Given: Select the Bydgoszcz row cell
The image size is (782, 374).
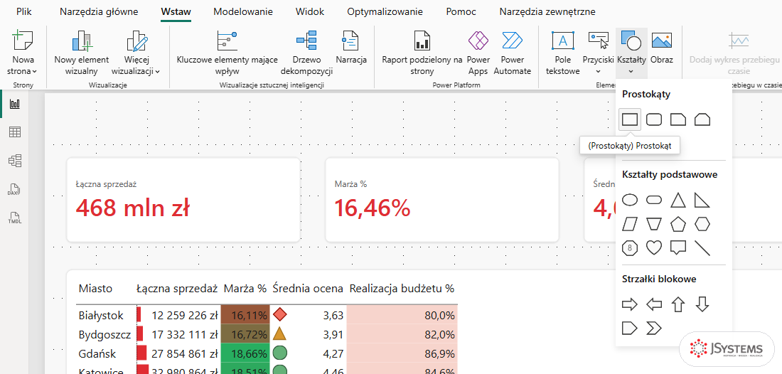Looking at the screenshot, I should coord(105,334).
